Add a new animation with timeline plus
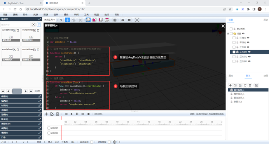This screenshot has width=269, height=144. [46, 114]
